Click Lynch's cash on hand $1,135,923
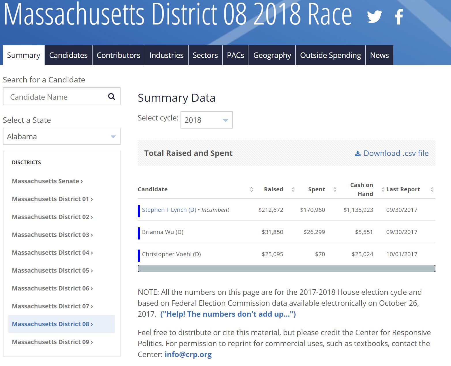451x366 pixels. coord(358,210)
